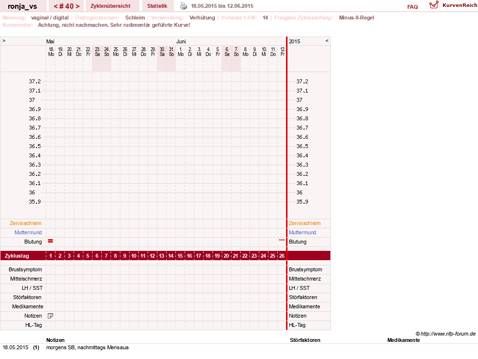478x359 pixels.
Task: Click the left Blutung row label
Action: 33,242
